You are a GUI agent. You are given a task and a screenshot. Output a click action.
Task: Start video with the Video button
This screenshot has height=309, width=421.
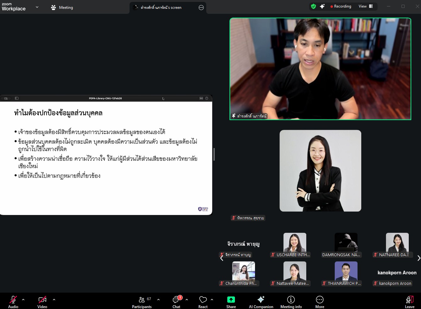(x=42, y=301)
